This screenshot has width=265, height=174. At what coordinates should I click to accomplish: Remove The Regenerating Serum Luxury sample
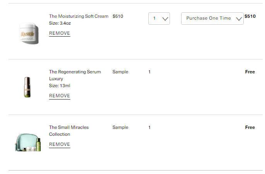coord(59,96)
